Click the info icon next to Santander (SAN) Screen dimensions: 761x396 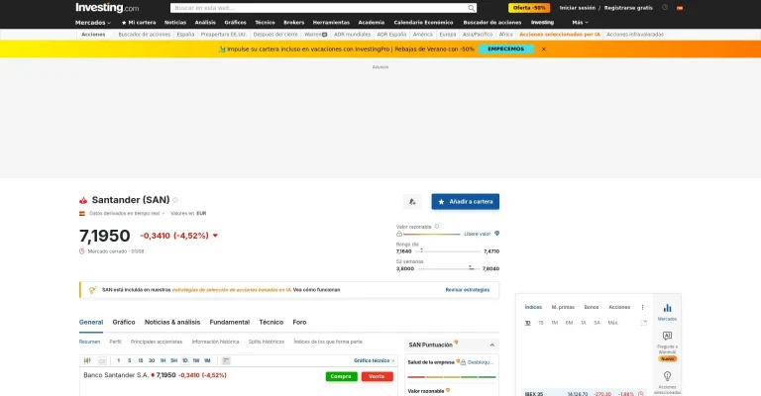pos(175,200)
